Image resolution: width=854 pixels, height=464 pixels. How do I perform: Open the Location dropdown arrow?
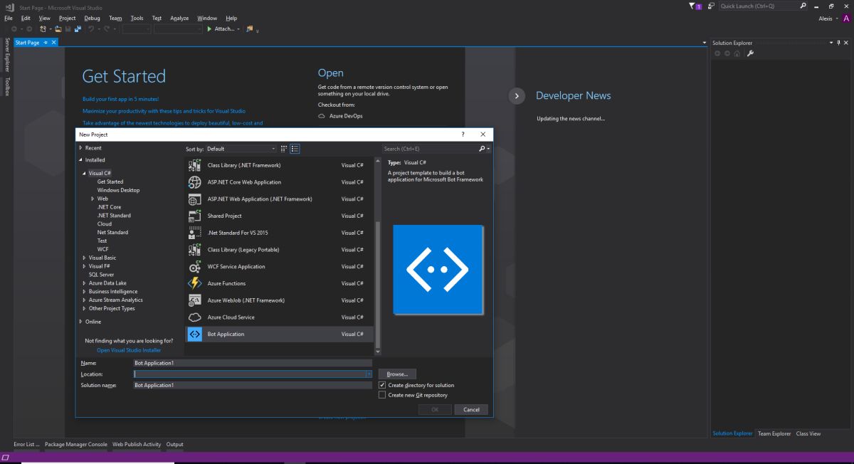tap(369, 374)
